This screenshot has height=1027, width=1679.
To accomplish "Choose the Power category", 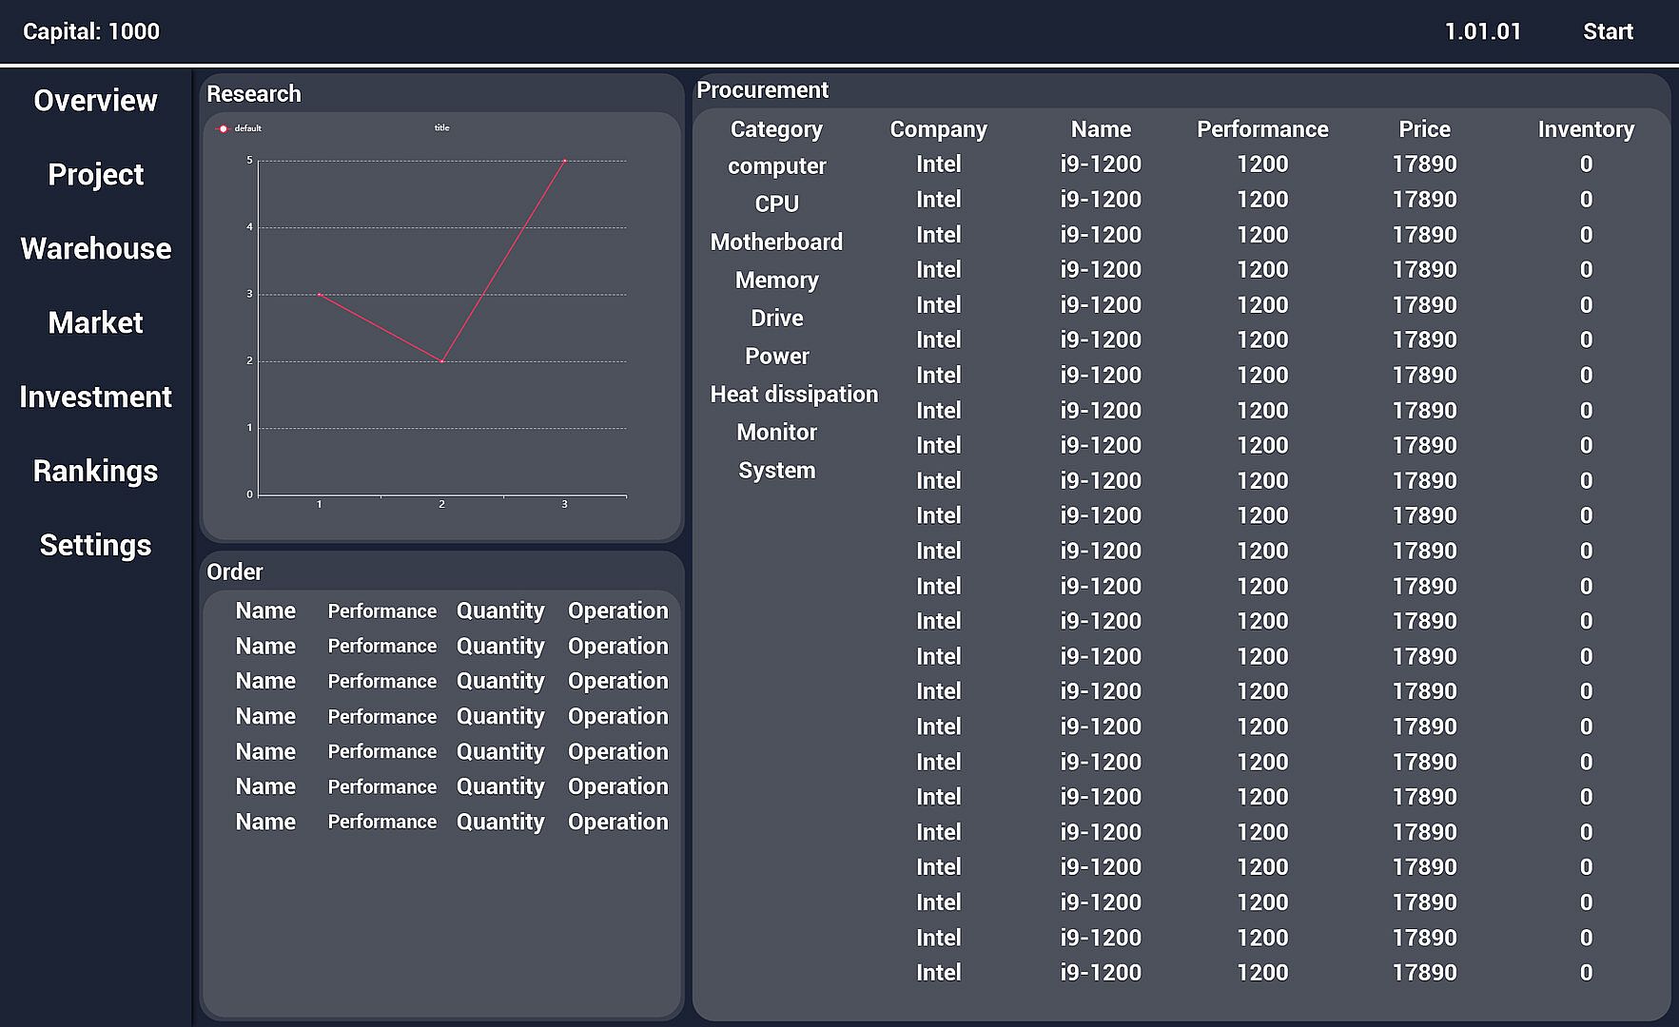I will tap(776, 357).
